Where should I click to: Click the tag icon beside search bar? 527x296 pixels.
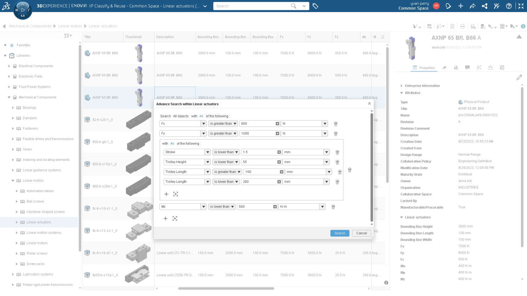315,6
